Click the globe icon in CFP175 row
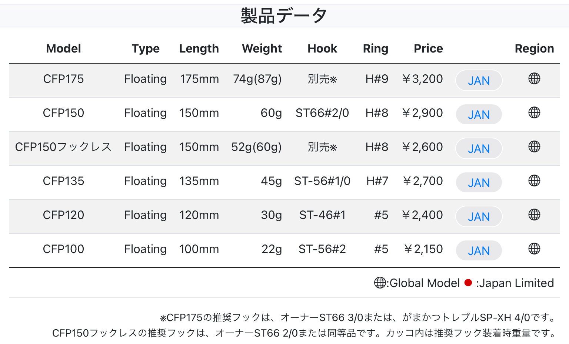 (534, 79)
